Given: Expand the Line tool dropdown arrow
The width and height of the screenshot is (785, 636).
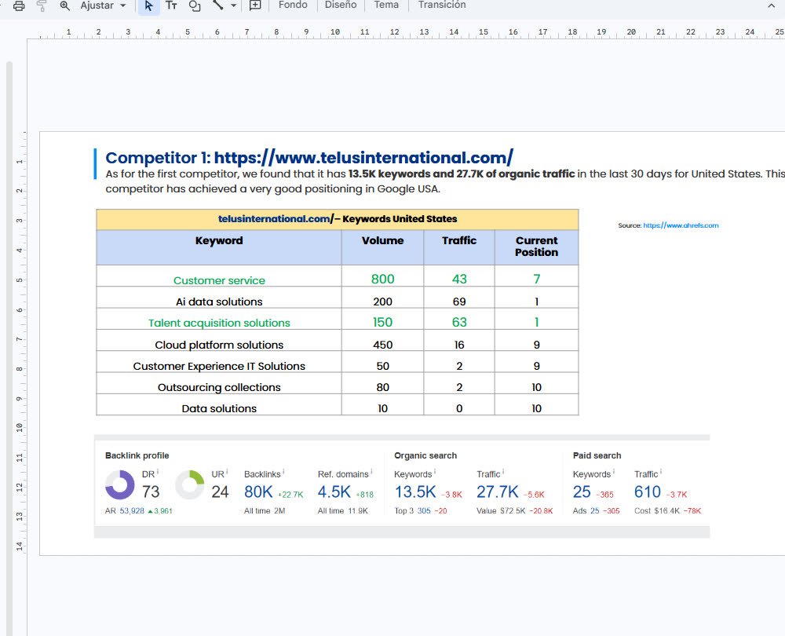Looking at the screenshot, I should (x=234, y=5).
